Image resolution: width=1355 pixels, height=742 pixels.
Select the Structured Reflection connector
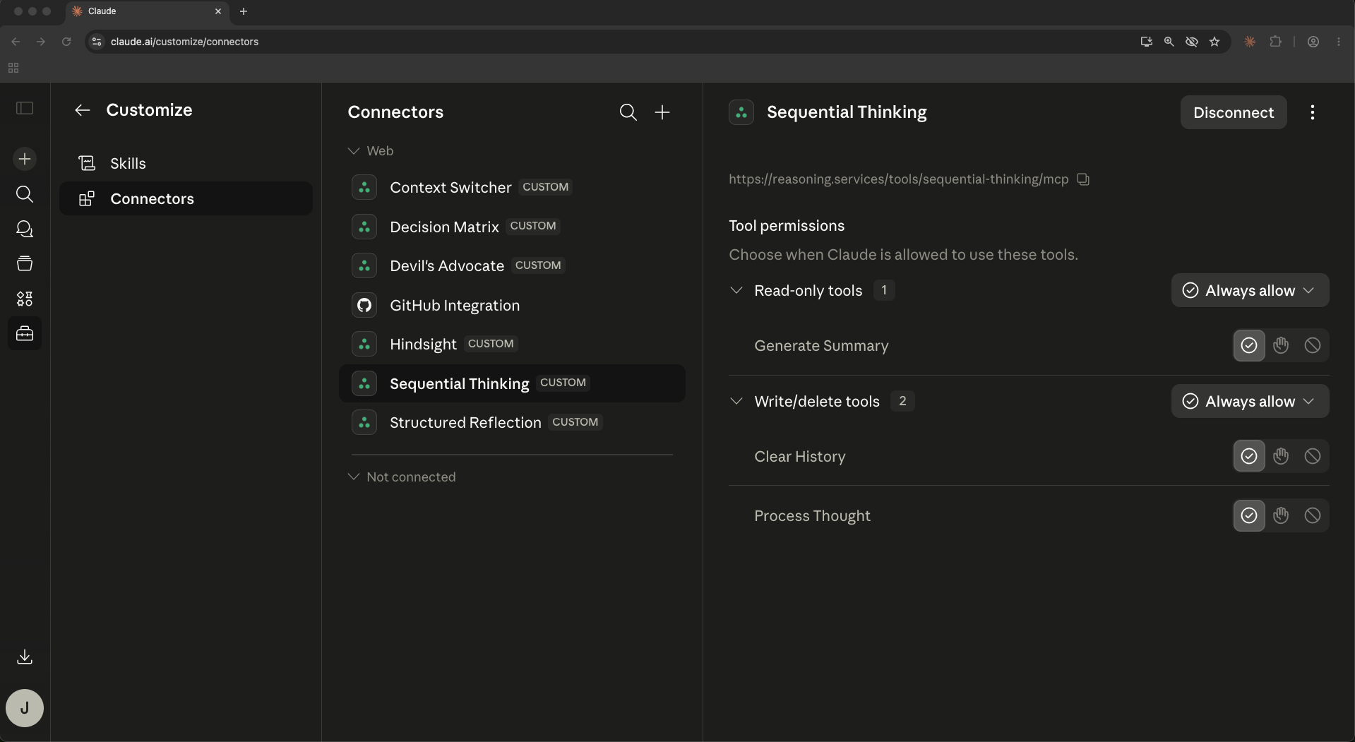[x=512, y=422]
